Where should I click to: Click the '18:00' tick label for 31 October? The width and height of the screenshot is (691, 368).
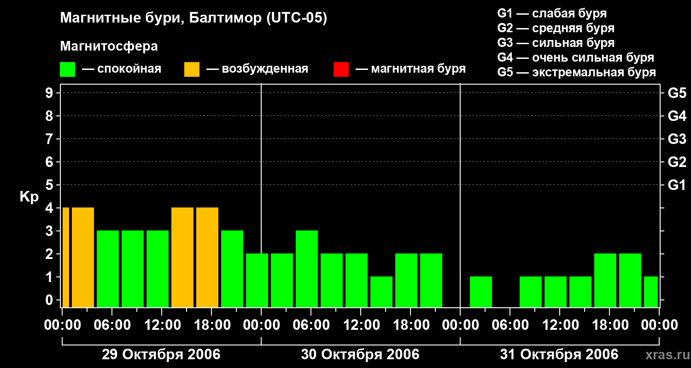[x=609, y=325]
